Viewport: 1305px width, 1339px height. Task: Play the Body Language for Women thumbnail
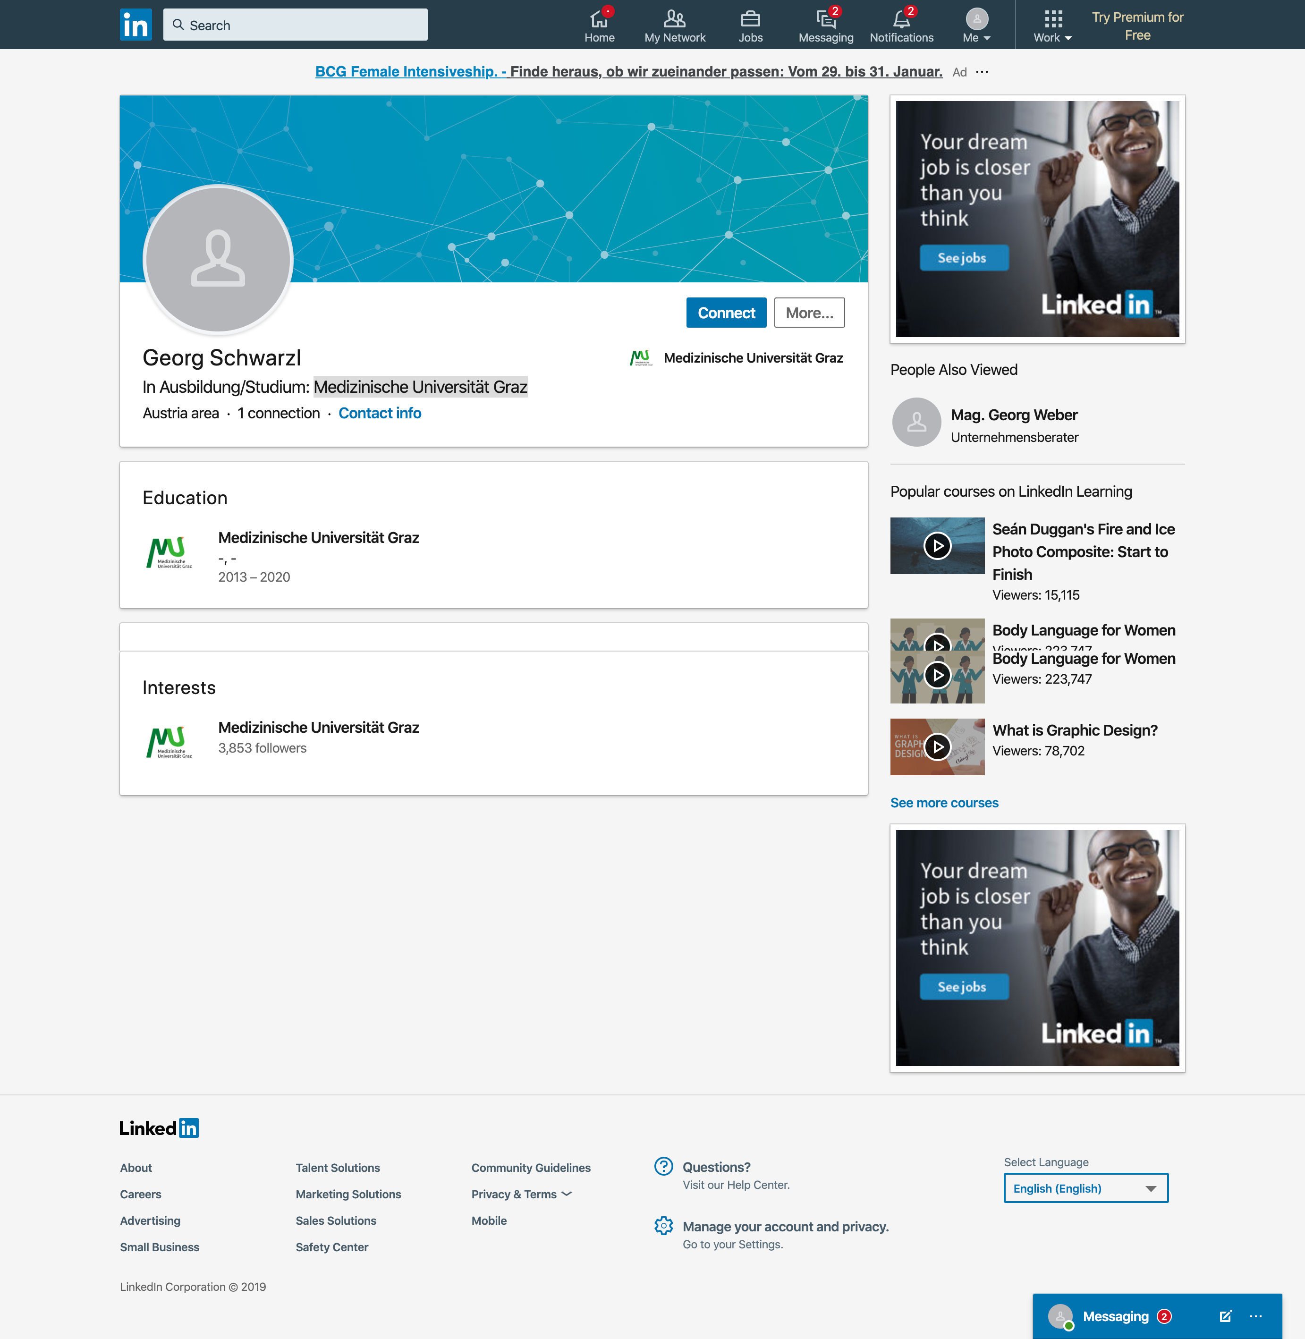point(937,675)
